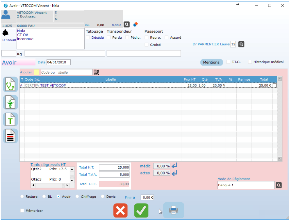
Task: Select the TEST VETOCOM line label
Action: (x=53, y=85)
